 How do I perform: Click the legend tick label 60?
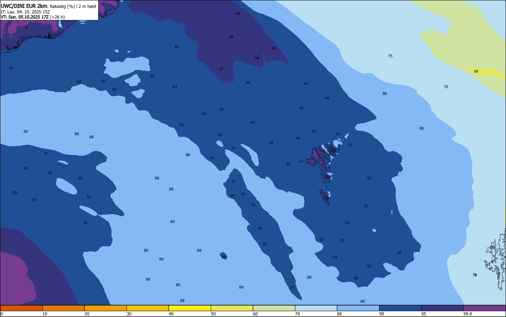point(255,314)
